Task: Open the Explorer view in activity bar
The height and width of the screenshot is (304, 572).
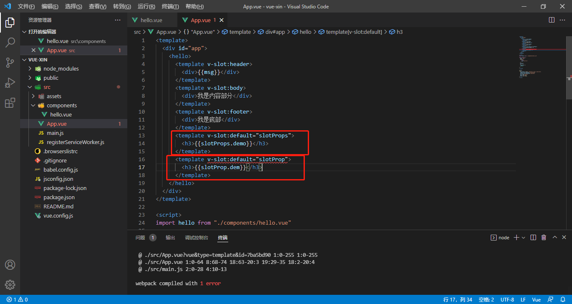Action: pyautogui.click(x=10, y=23)
